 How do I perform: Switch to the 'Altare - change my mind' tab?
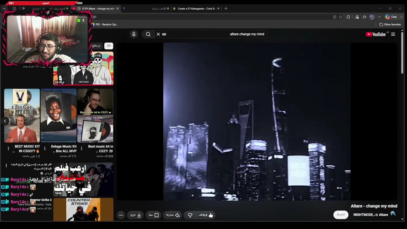click(98, 9)
